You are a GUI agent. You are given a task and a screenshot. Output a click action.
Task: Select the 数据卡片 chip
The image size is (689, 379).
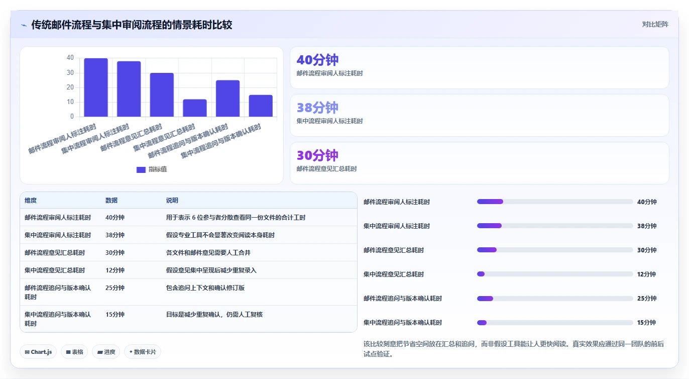click(x=143, y=352)
